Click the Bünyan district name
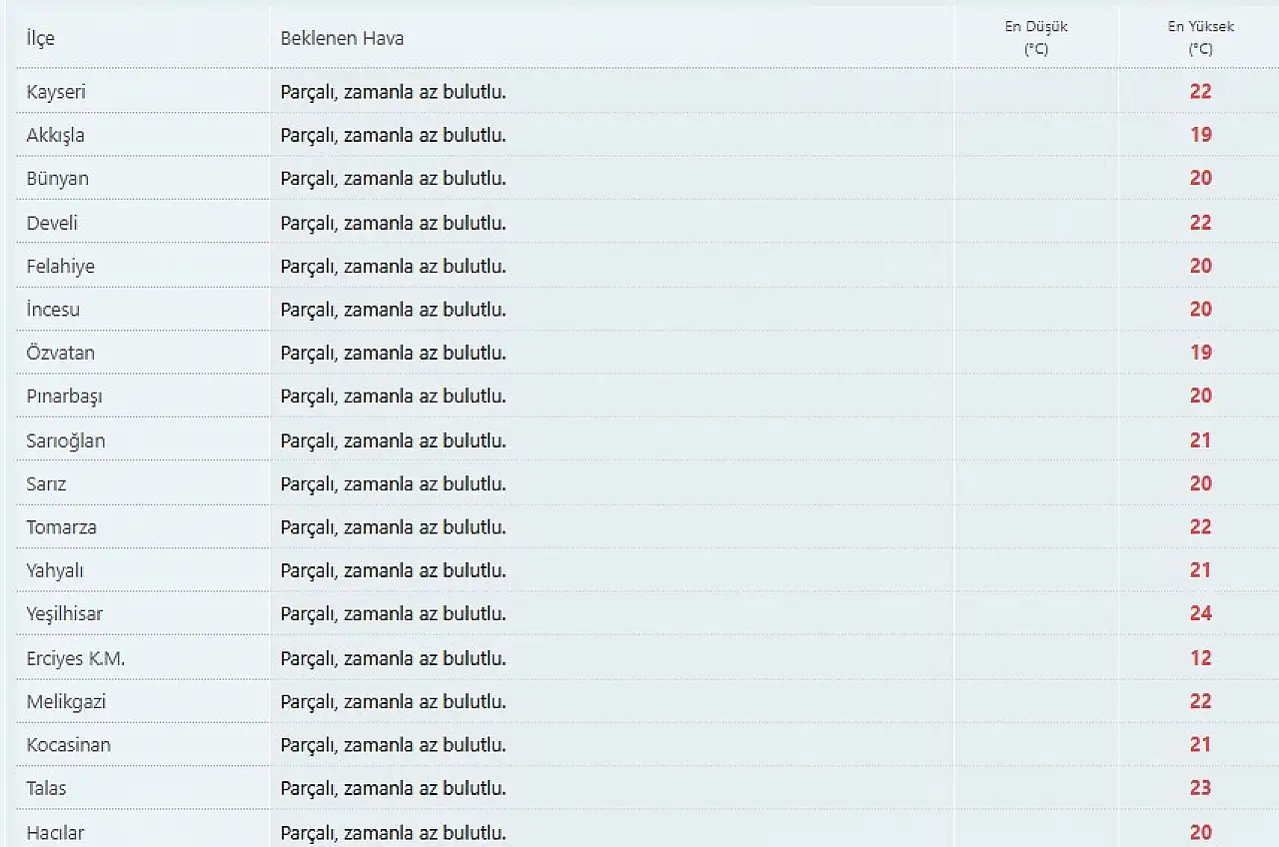The height and width of the screenshot is (847, 1279). [x=58, y=179]
